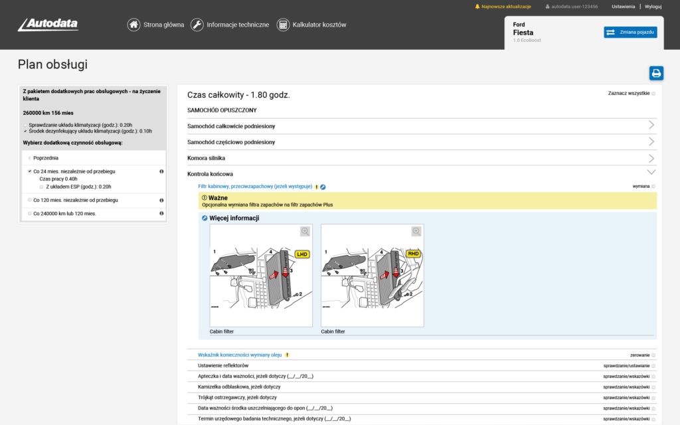This screenshot has height=425, width=680.
Task: Expand the Komora silnika section
Action: [x=651, y=158]
